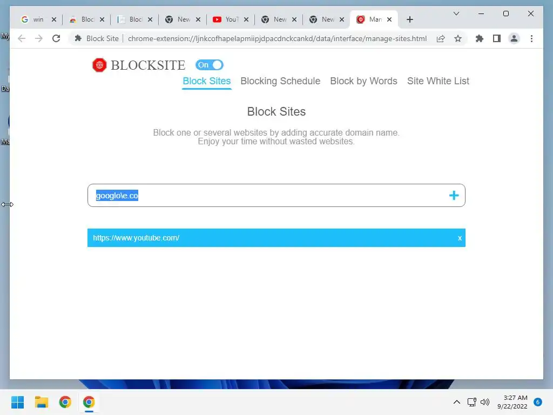553x415 pixels.
Task: Open the network tray icon
Action: [471, 402]
